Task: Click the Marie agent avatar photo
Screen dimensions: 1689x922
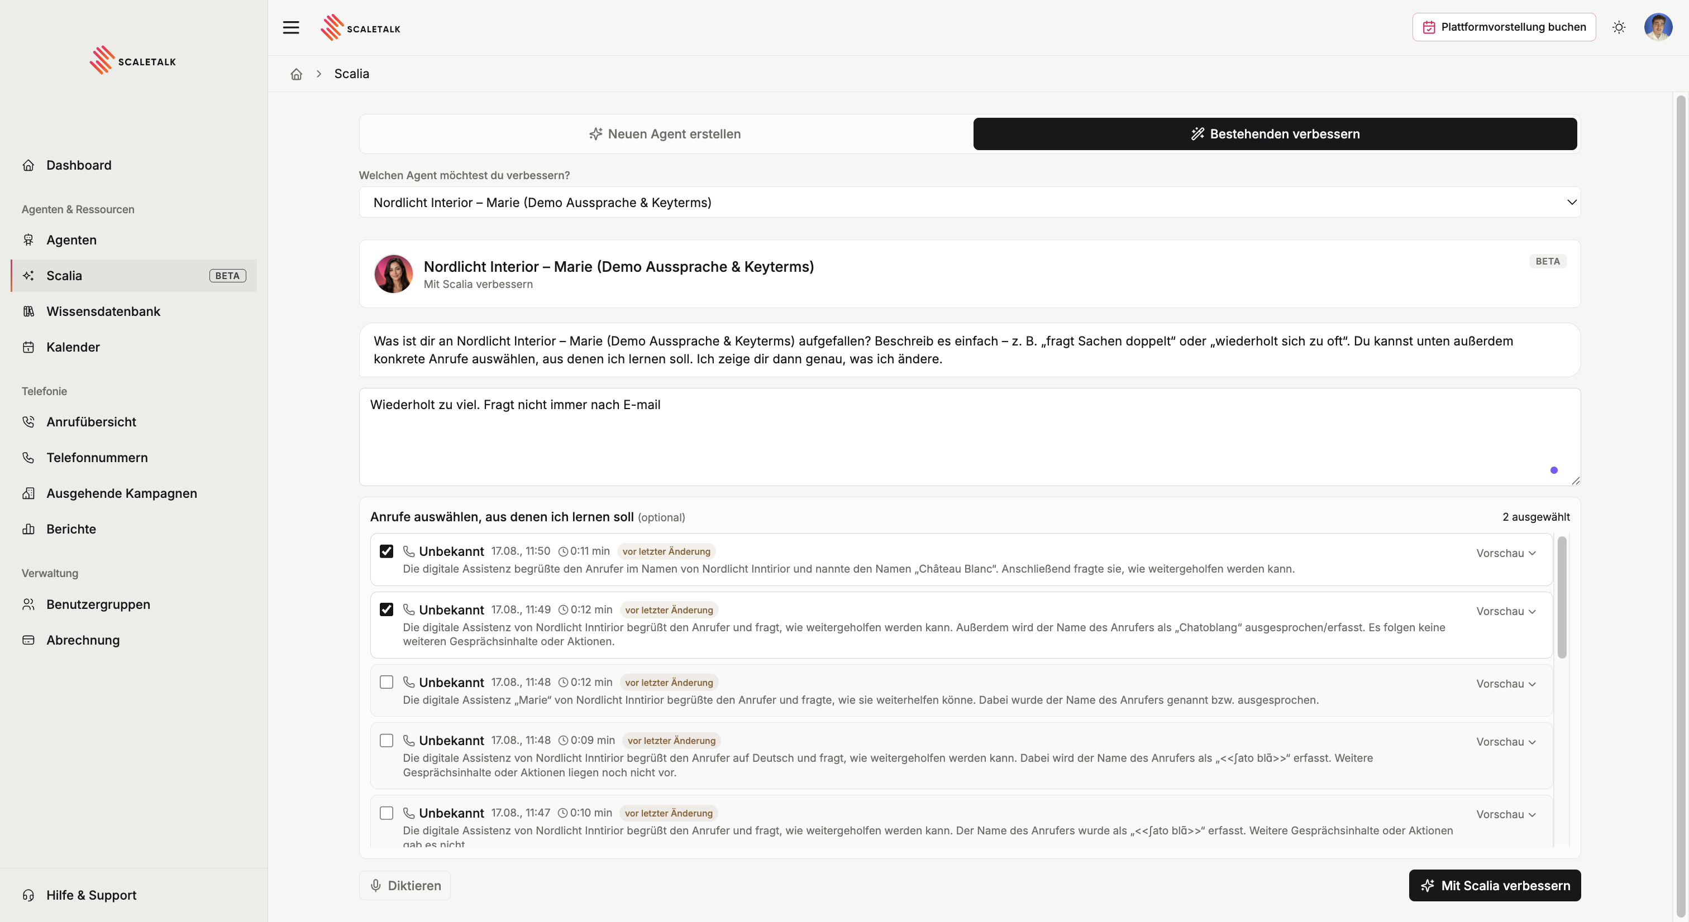Action: [393, 274]
